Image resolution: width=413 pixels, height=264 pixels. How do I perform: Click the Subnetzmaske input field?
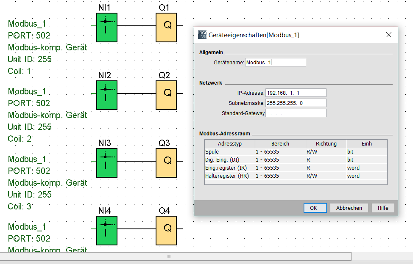click(296, 103)
